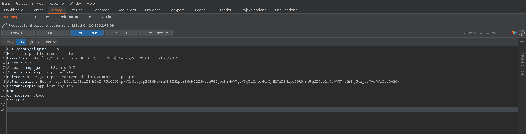This screenshot has height=134, width=526.
Task: Toggle the \n non-printable characters view
Action: (x=31, y=42)
